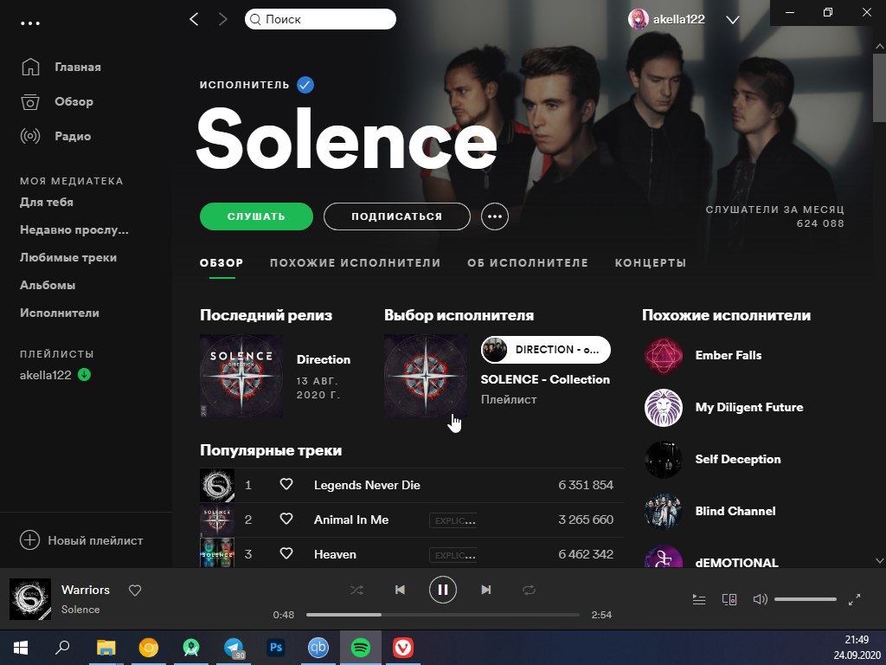Open the three-dots app menu
The width and height of the screenshot is (886, 665).
click(x=30, y=23)
